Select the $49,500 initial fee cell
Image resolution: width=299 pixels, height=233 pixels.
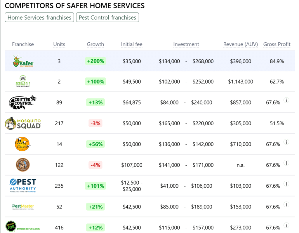click(x=132, y=81)
